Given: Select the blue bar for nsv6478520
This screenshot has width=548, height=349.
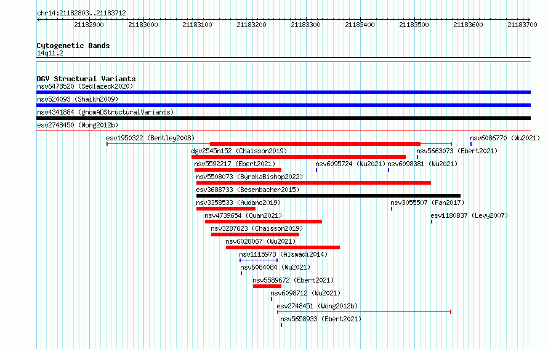Looking at the screenshot, I should coord(283,92).
